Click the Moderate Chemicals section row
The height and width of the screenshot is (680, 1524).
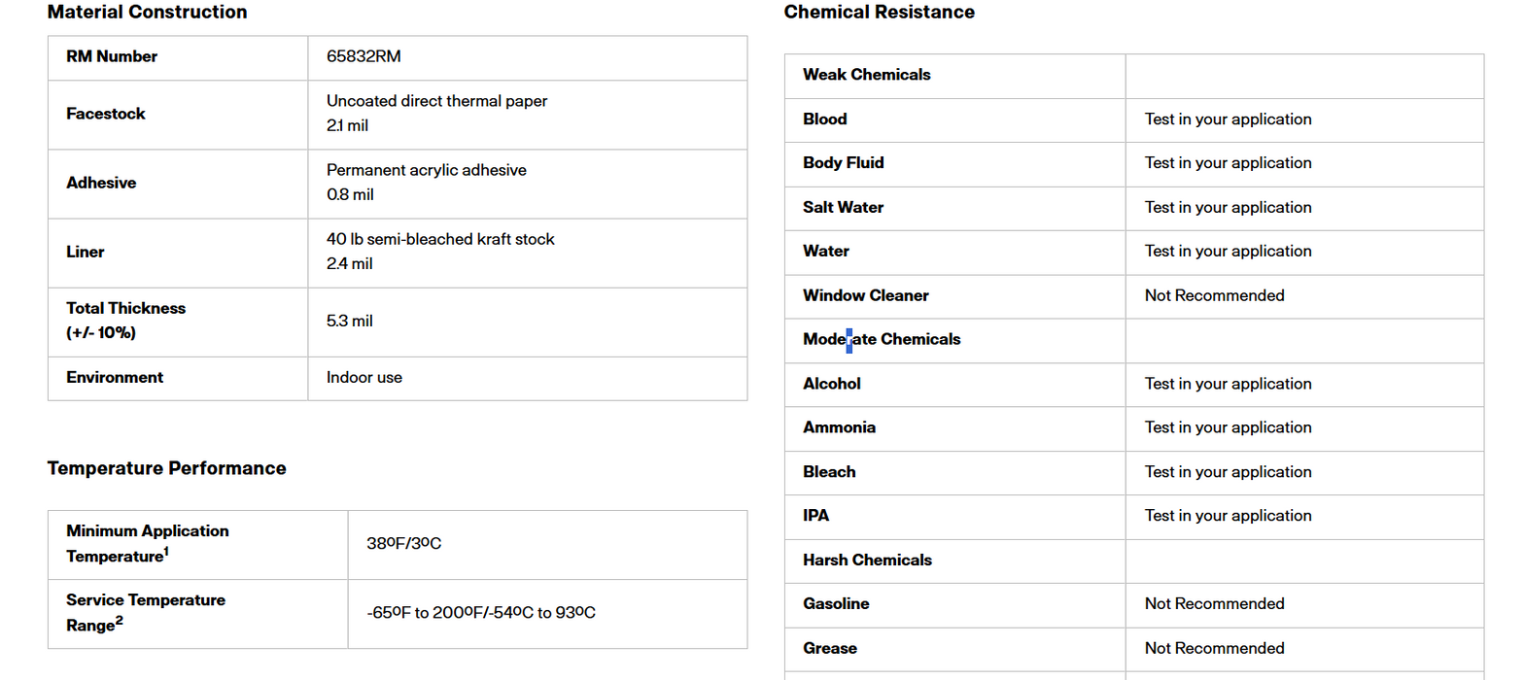[x=881, y=339]
